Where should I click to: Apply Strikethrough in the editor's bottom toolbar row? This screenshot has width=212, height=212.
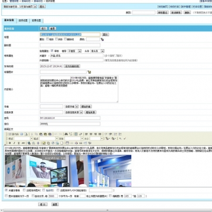(23, 143)
